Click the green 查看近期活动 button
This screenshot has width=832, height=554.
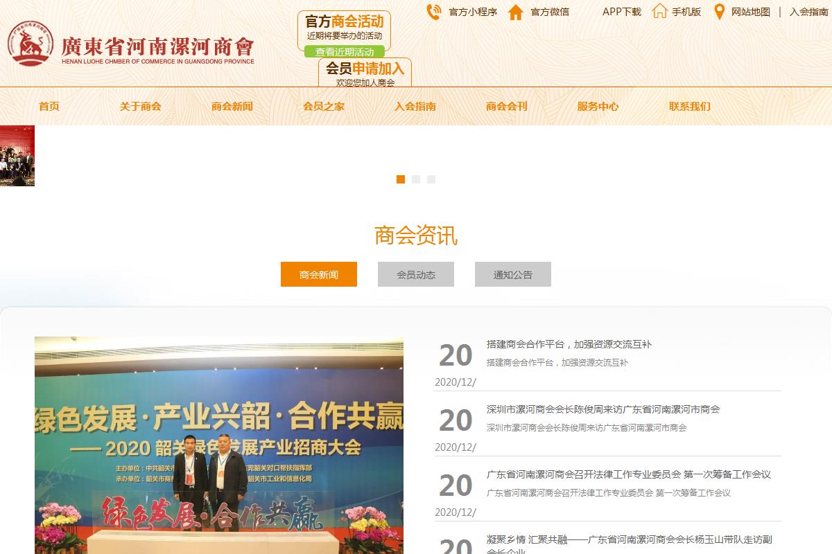click(345, 52)
